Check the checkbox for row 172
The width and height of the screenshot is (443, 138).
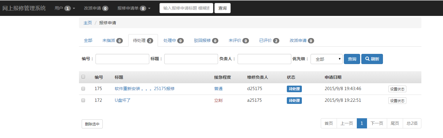[x=83, y=100]
